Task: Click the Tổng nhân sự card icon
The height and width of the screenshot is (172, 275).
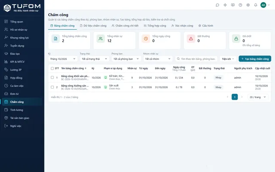Action: coord(101,39)
